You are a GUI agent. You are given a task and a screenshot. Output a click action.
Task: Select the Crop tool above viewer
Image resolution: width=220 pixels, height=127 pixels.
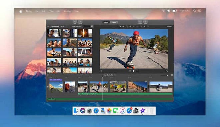pyautogui.click(x=127, y=26)
